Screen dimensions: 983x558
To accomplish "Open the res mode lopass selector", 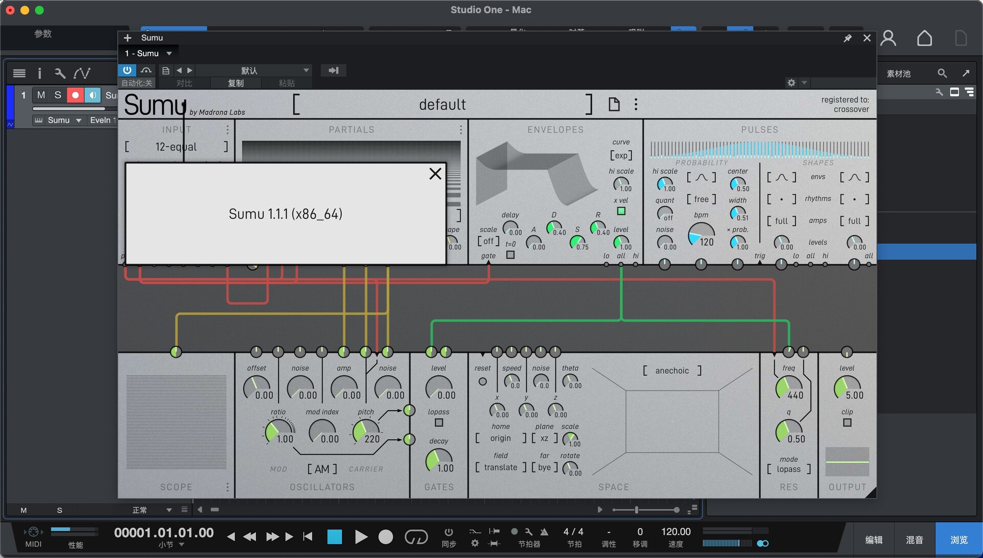I will point(789,469).
